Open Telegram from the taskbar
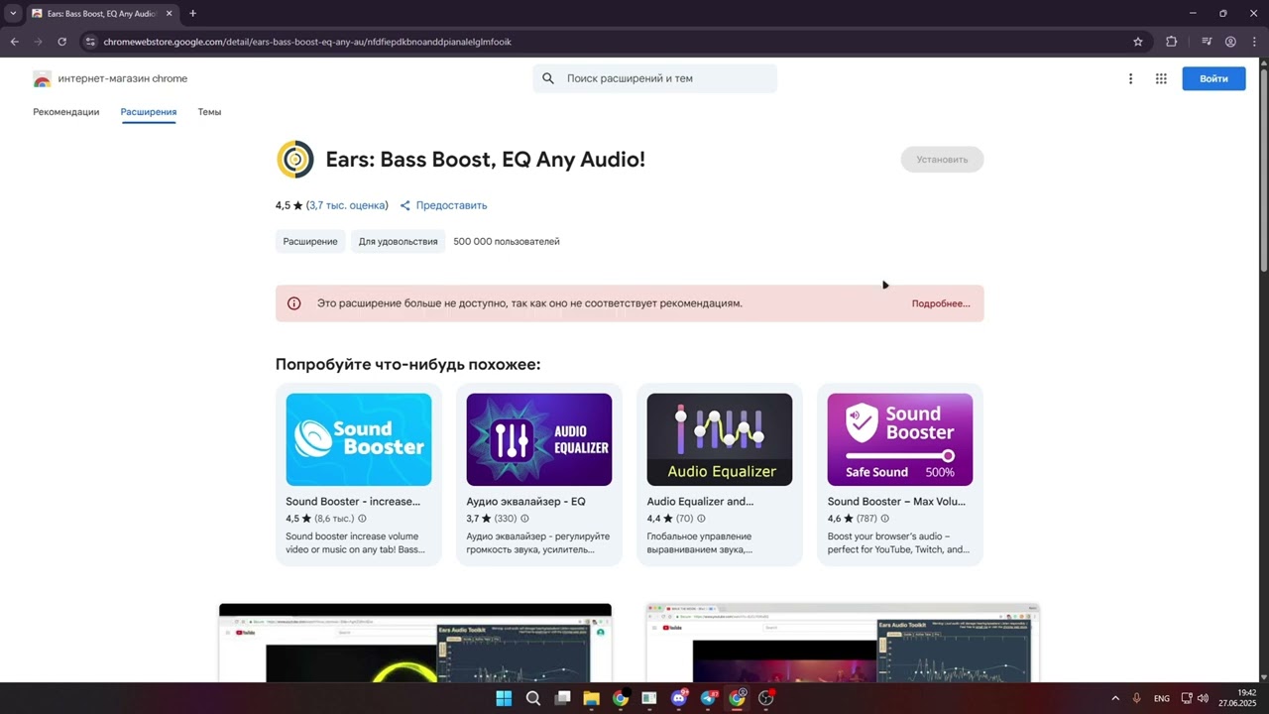Viewport: 1269px width, 714px height. point(708,698)
